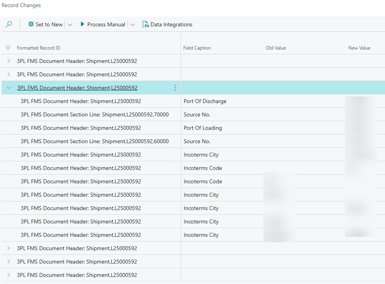Click the search magnifier icon
385x284 pixels.
[9, 24]
